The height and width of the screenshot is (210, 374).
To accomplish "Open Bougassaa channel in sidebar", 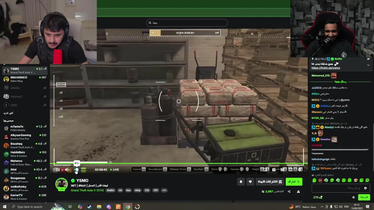I will point(25,180).
